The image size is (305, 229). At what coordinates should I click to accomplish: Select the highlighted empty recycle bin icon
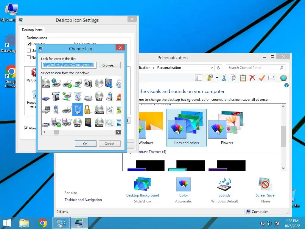click(x=78, y=109)
